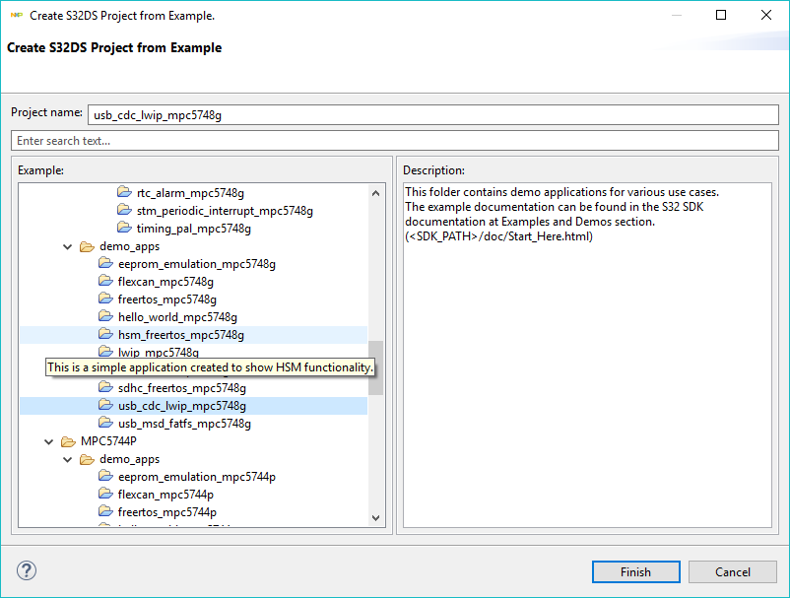Click the folder icon beside timing_pal_mpc5748g

click(124, 229)
